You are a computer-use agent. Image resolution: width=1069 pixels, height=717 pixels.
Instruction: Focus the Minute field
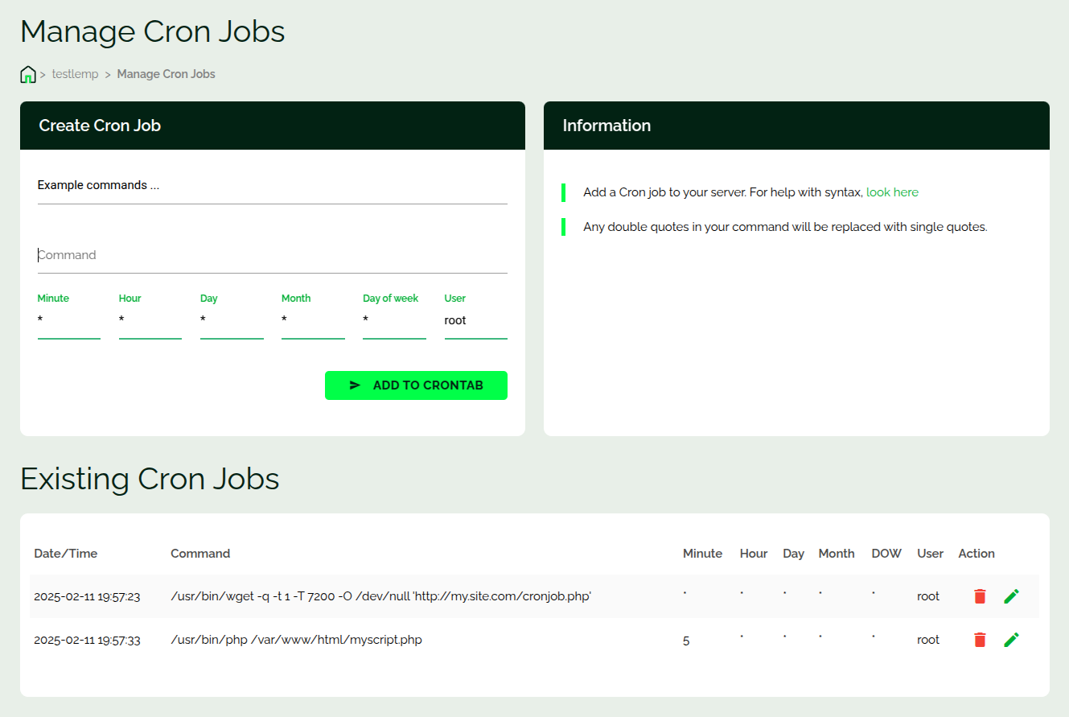(x=68, y=321)
